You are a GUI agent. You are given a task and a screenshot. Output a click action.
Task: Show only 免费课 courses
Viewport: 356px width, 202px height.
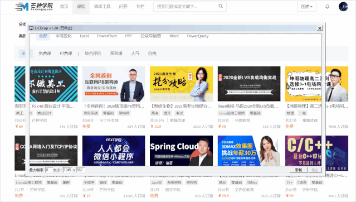(45, 54)
